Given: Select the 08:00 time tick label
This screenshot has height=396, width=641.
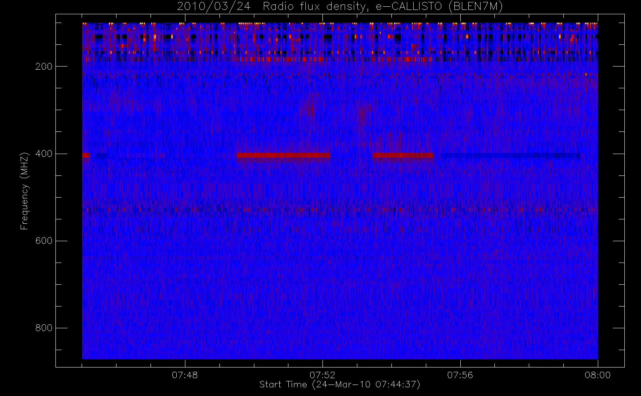Looking at the screenshot, I should (597, 375).
